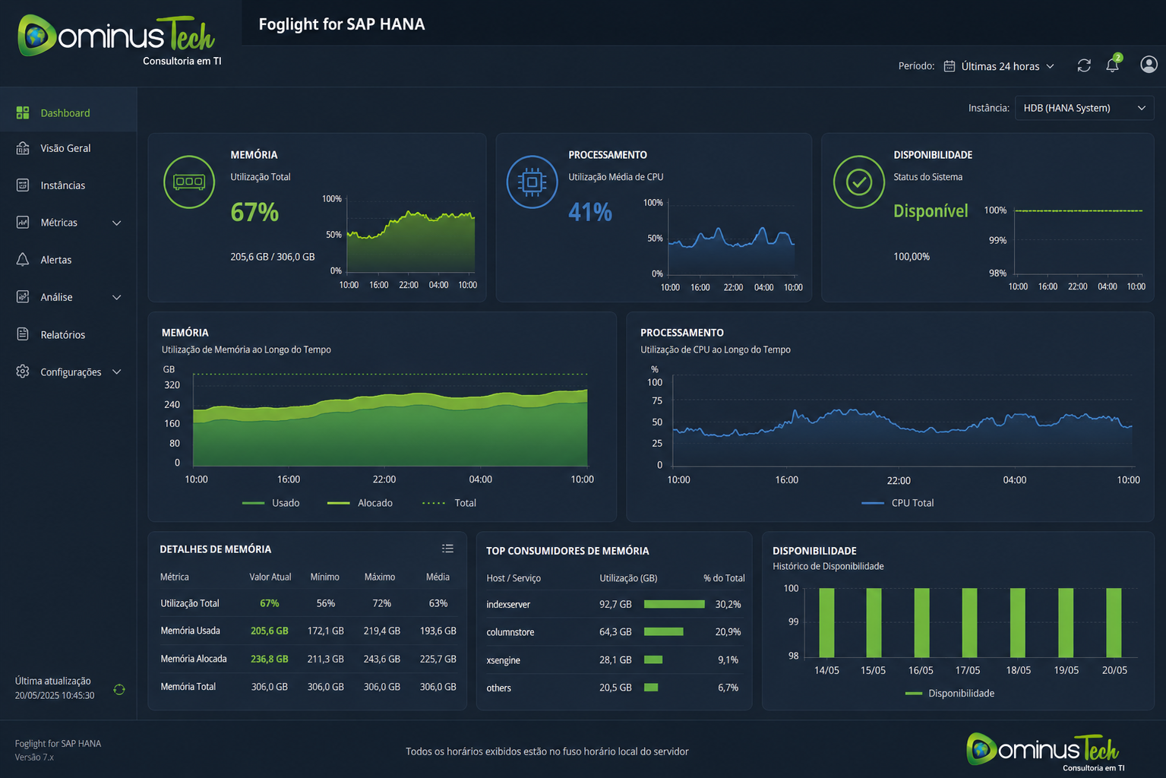
Task: Click the Versão 7.x footer text
Action: [x=34, y=757]
